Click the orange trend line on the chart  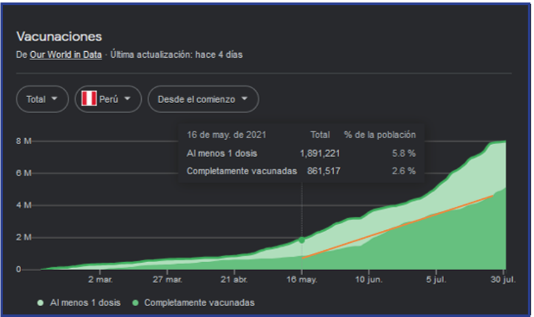[398, 227]
